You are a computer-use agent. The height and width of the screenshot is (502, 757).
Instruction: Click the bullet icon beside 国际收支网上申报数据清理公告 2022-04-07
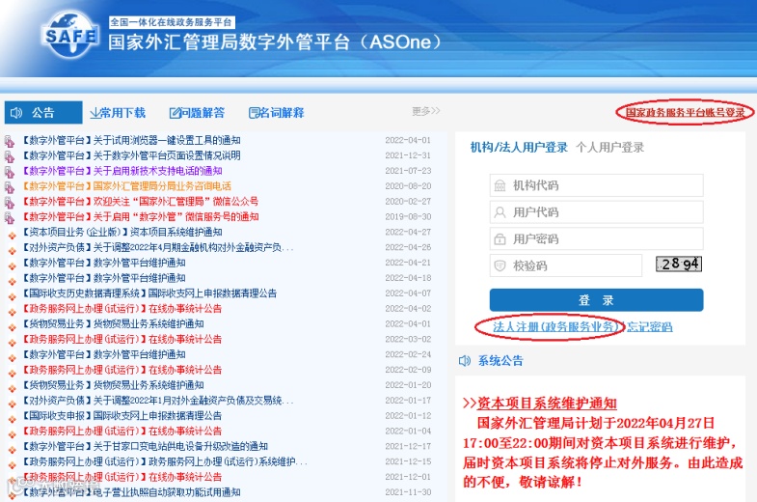(13, 297)
